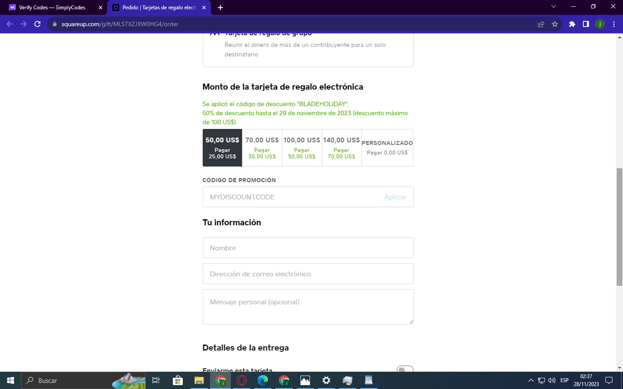Pick the 100,00 US$ gift amount
This screenshot has height=389, width=623.
pyautogui.click(x=302, y=148)
